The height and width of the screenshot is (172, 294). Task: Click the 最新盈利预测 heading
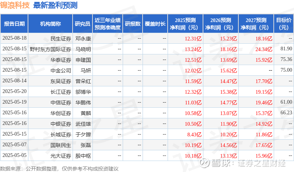pos(55,5)
